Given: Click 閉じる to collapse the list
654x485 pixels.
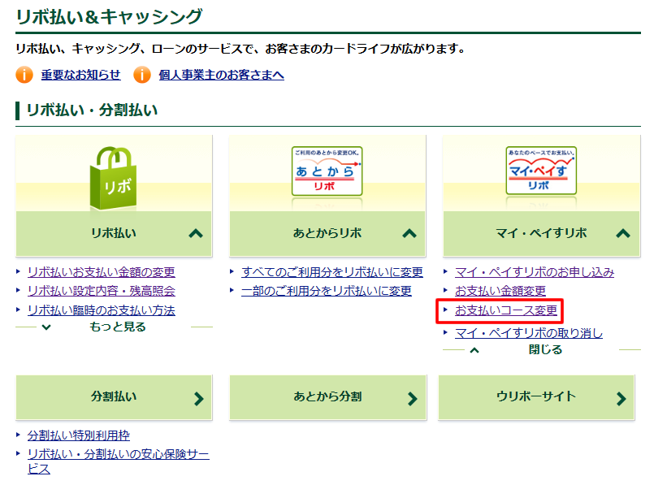Looking at the screenshot, I should pos(541,350).
